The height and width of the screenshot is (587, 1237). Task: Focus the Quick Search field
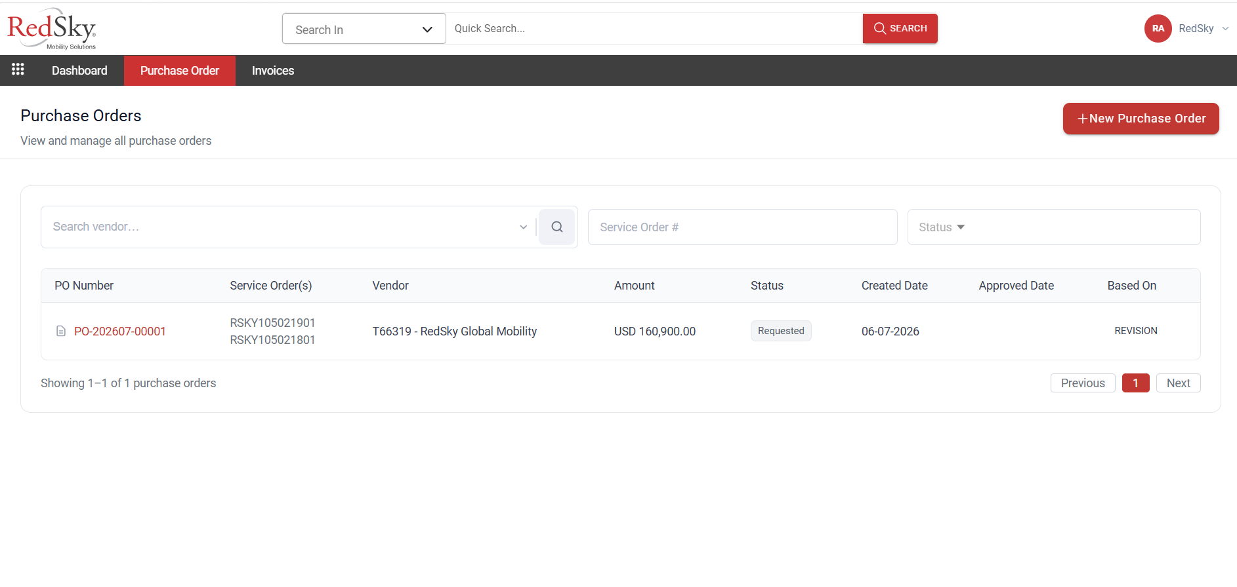tap(654, 29)
